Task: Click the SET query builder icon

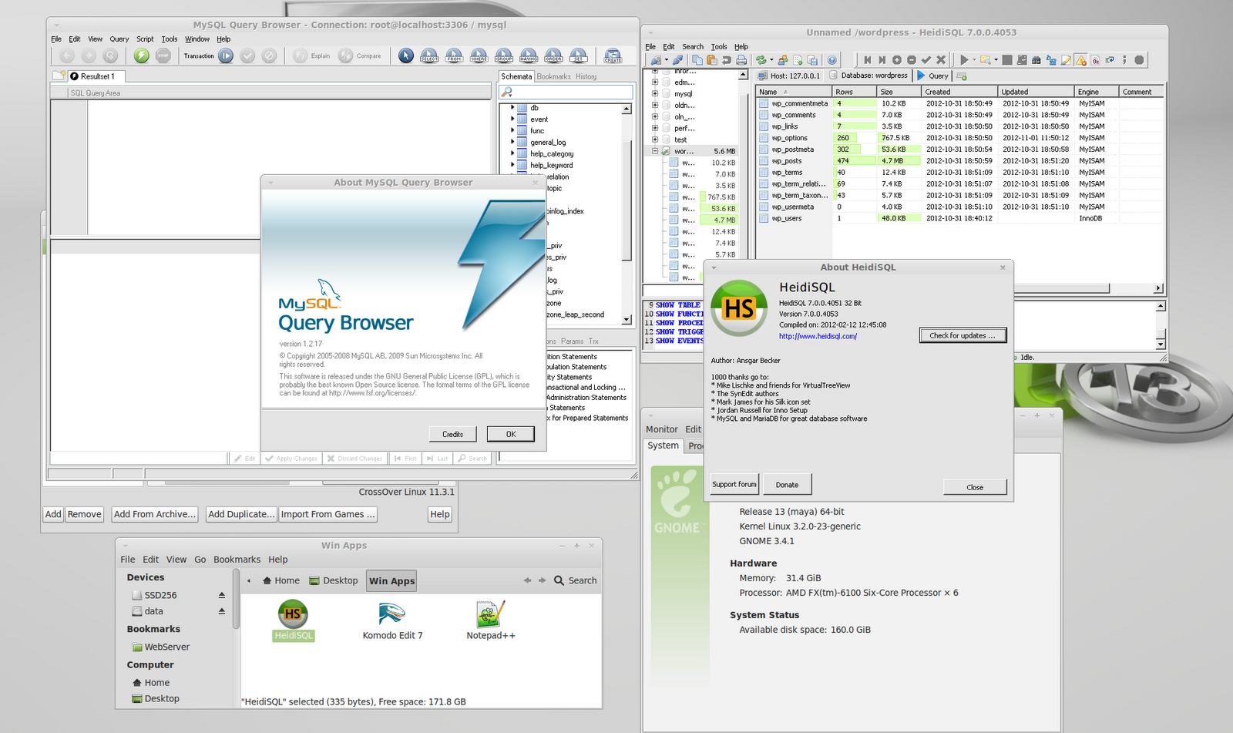Action: [x=578, y=55]
